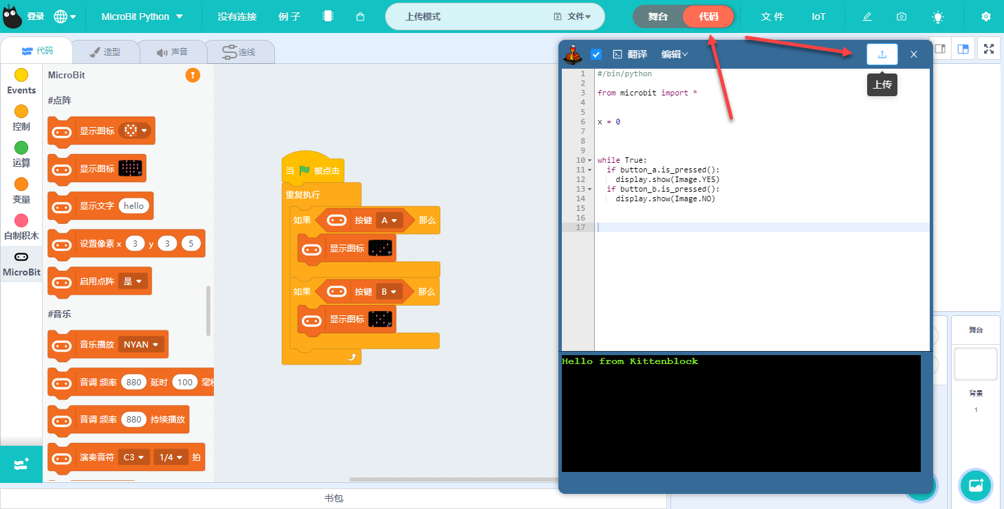The image size is (1004, 509).
Task: Click 登录 to log in
Action: 36,16
